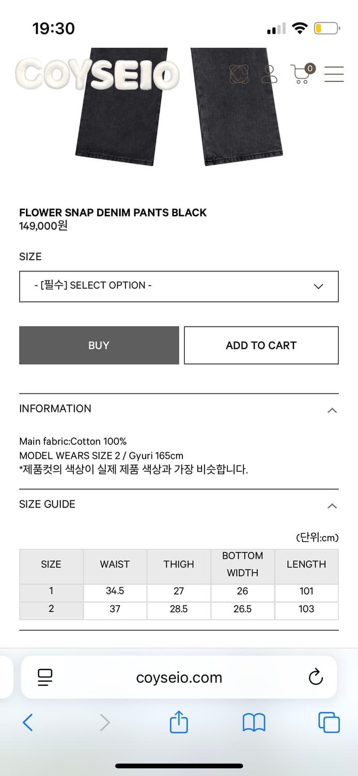Tap the product price 149,000원 text
This screenshot has height=776, width=358.
click(43, 226)
